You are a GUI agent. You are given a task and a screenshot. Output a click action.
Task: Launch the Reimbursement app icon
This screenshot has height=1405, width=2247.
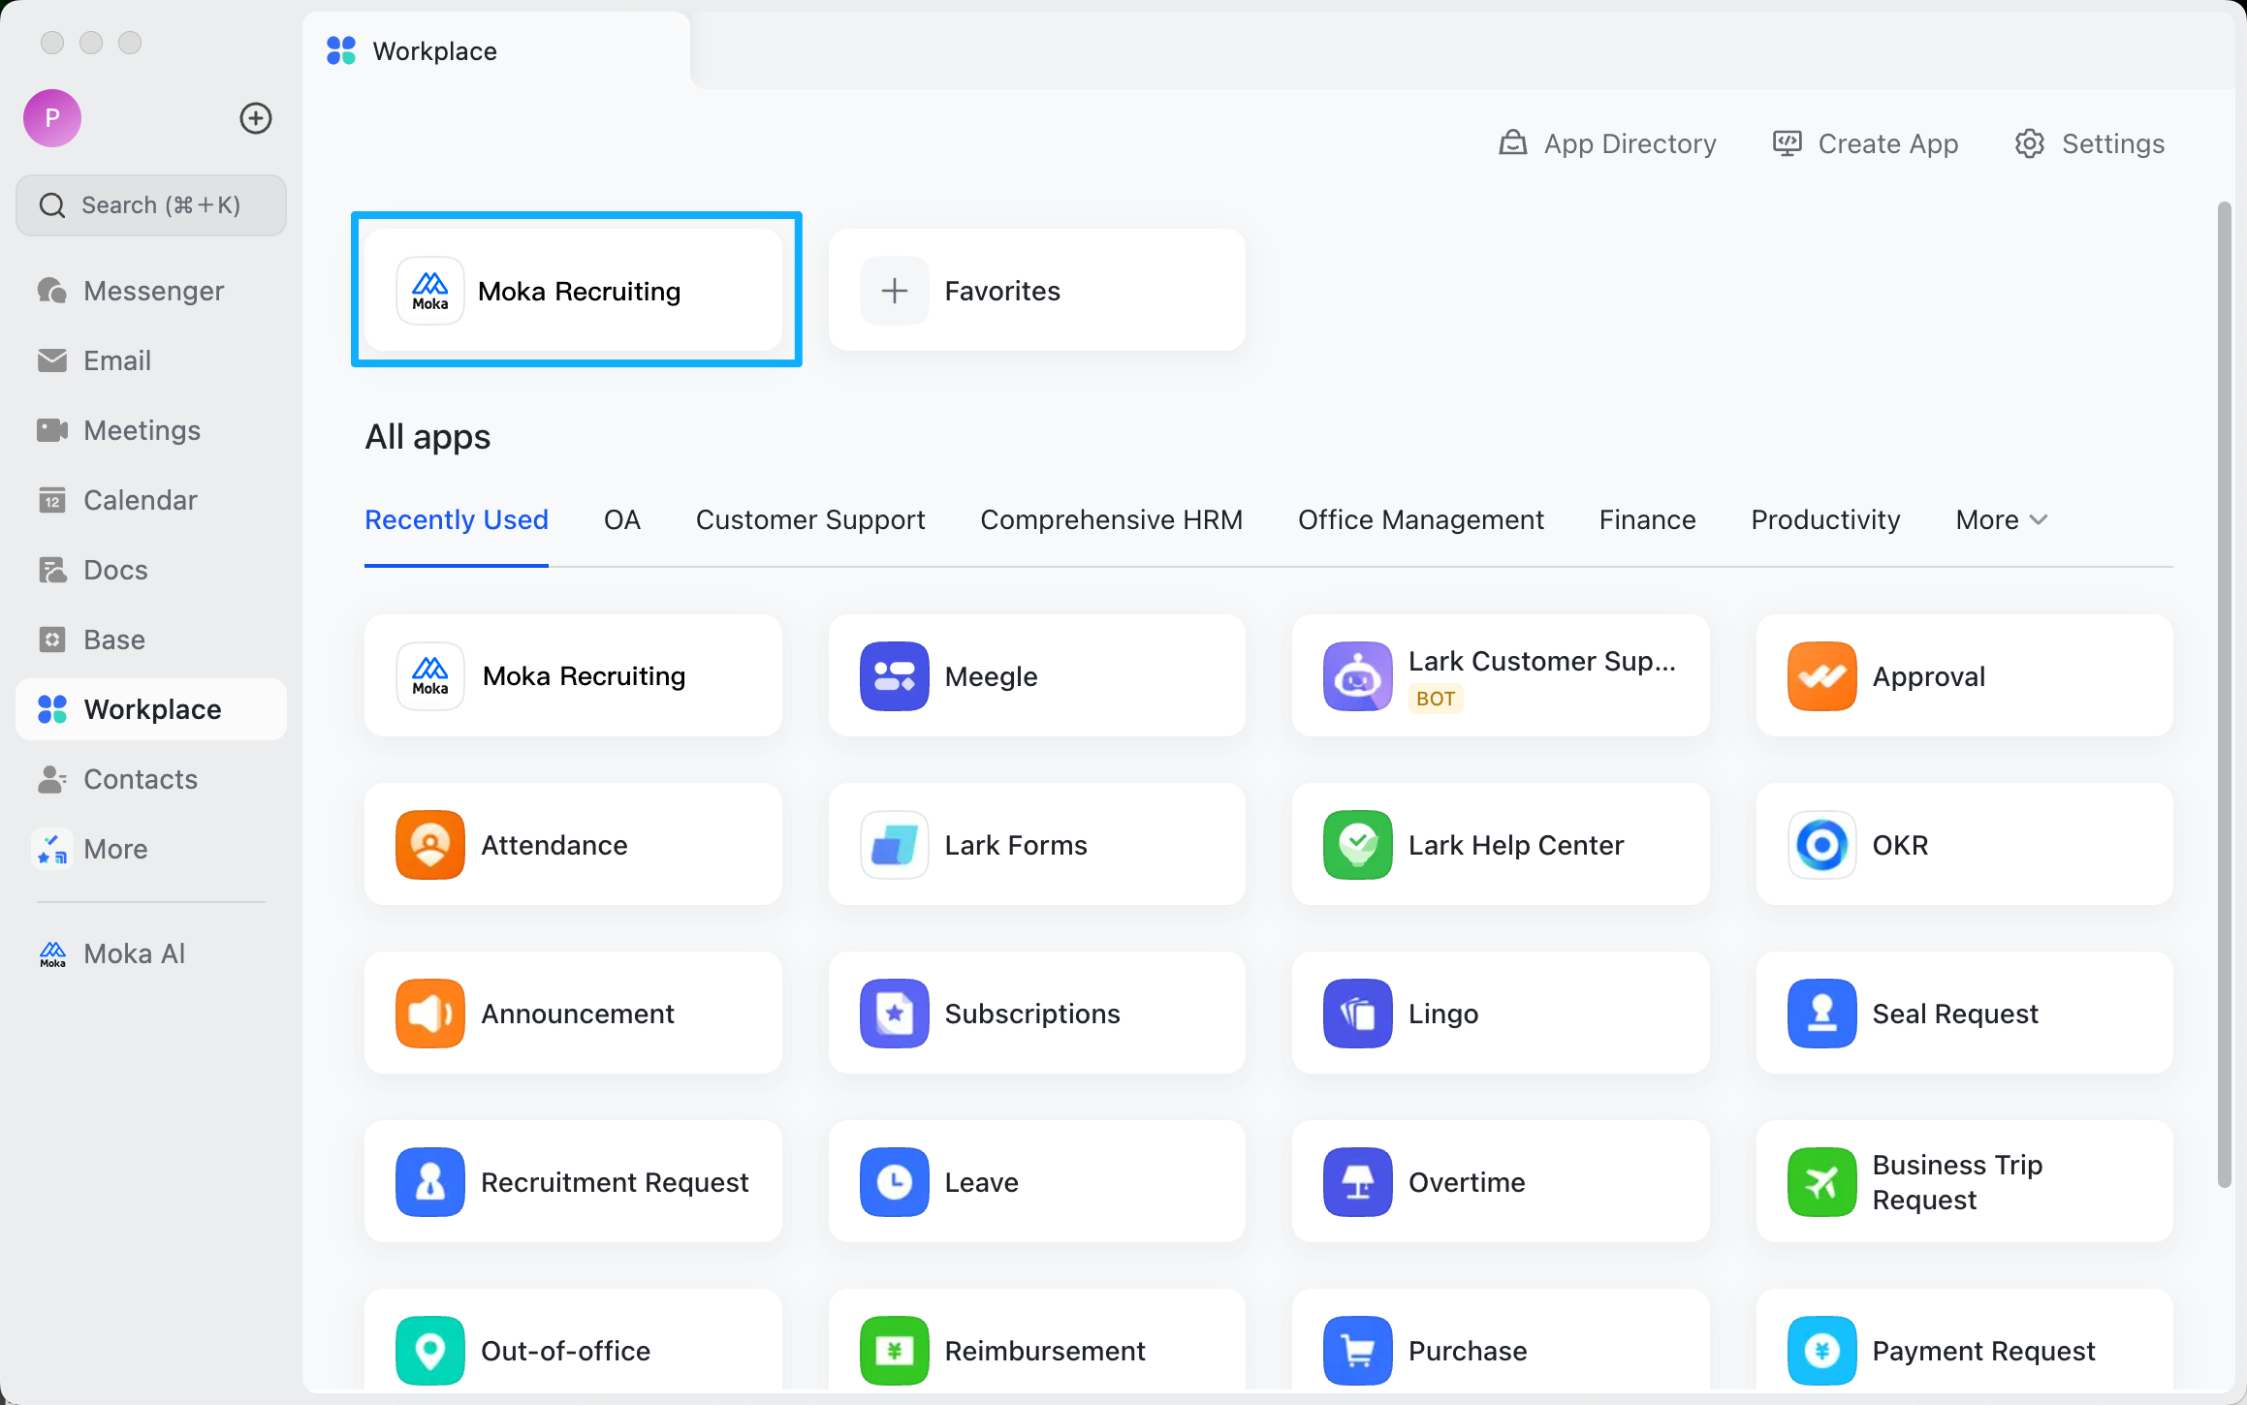coord(894,1351)
